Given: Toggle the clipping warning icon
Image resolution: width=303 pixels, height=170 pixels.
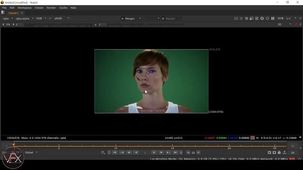Looking at the screenshot, I should tap(236, 18).
